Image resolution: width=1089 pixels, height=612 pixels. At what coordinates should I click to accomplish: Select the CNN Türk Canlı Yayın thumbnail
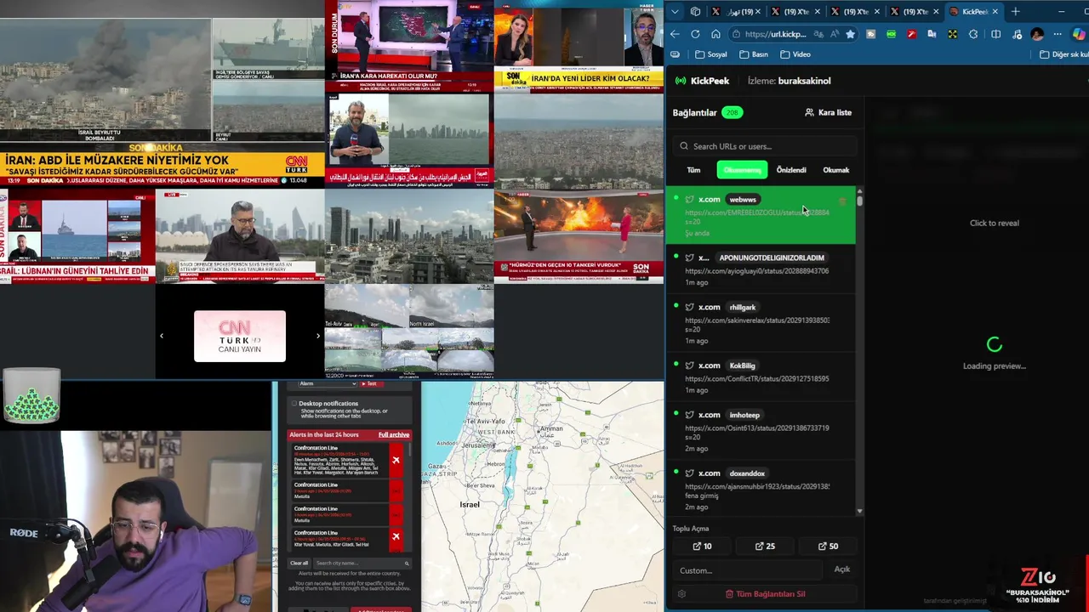[240, 336]
